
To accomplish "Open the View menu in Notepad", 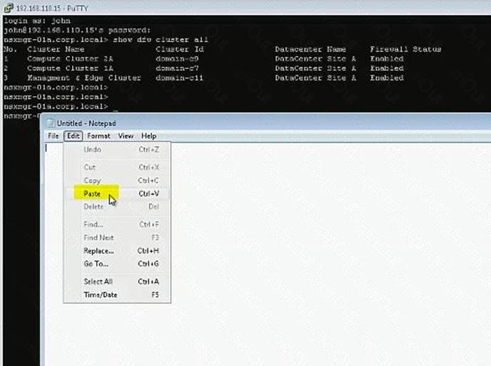I will click(126, 136).
